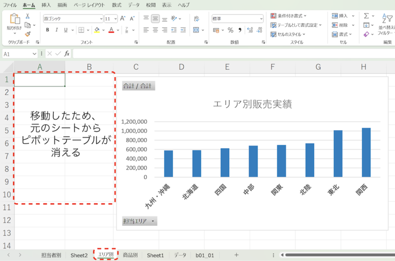Open テーブルとして書式設定 menu

296,25
